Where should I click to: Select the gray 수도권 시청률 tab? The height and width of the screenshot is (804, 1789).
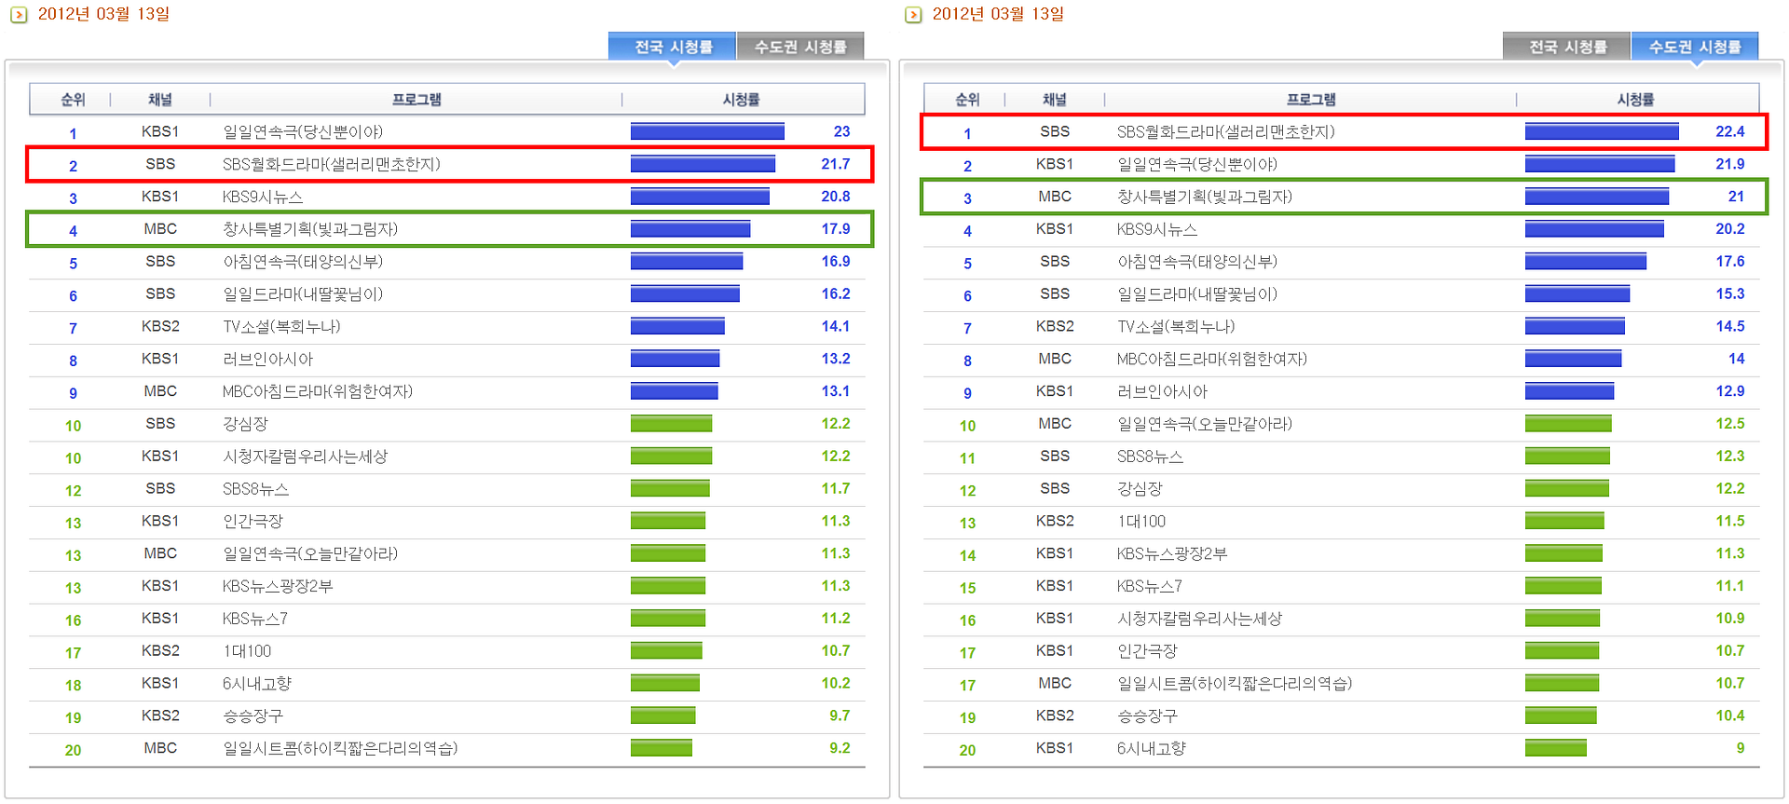800,47
